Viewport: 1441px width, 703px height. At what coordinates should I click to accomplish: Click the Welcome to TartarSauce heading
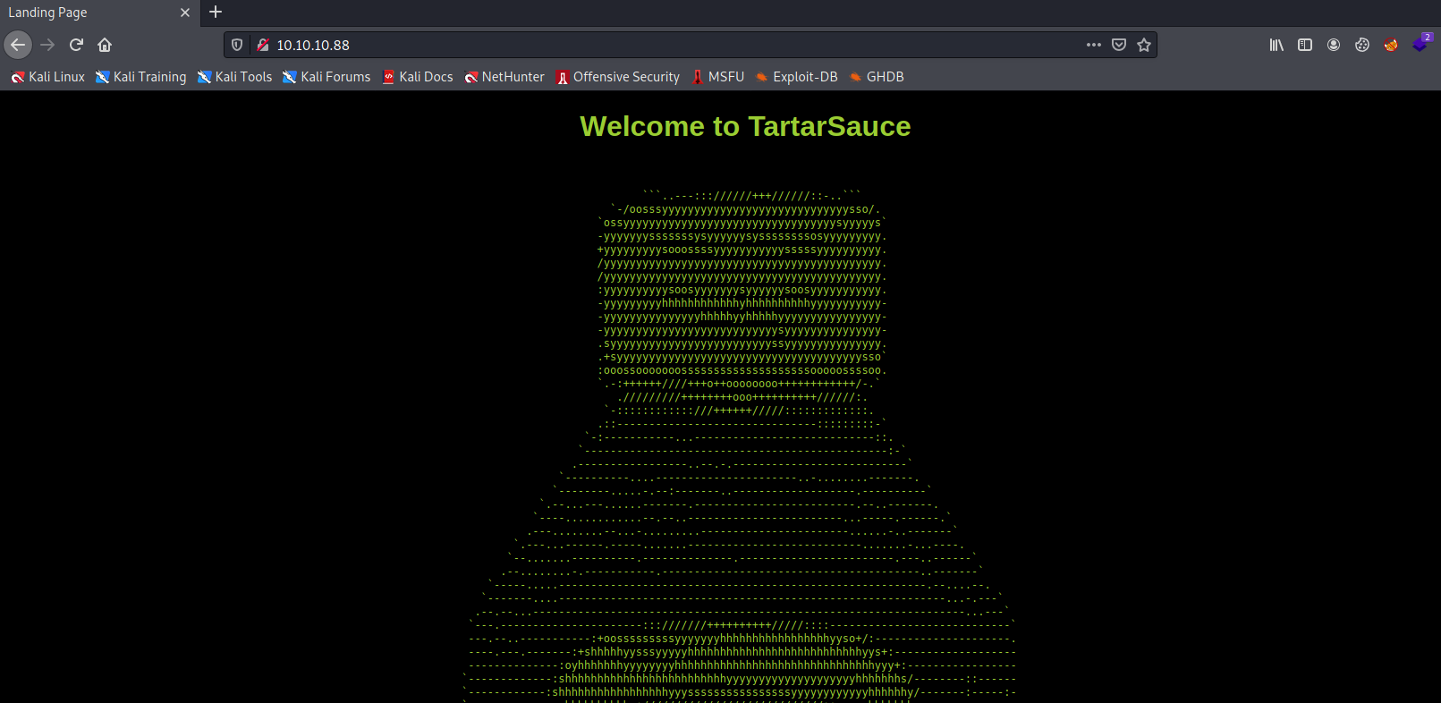[x=745, y=126]
